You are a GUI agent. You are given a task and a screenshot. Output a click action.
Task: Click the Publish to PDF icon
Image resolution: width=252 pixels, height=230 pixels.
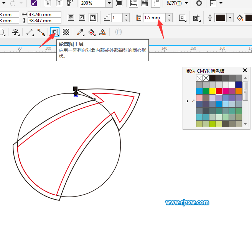pyautogui.click(x=70, y=3)
